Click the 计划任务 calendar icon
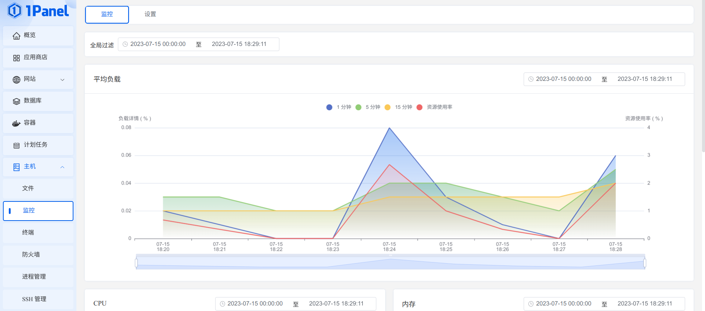 [x=17, y=145]
